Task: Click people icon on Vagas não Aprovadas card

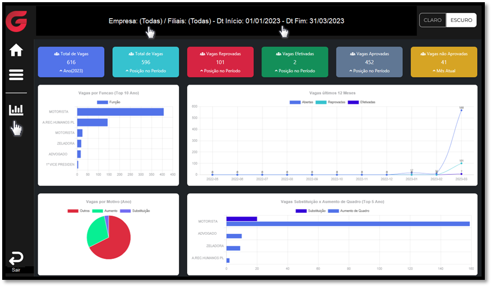Action: point(423,54)
